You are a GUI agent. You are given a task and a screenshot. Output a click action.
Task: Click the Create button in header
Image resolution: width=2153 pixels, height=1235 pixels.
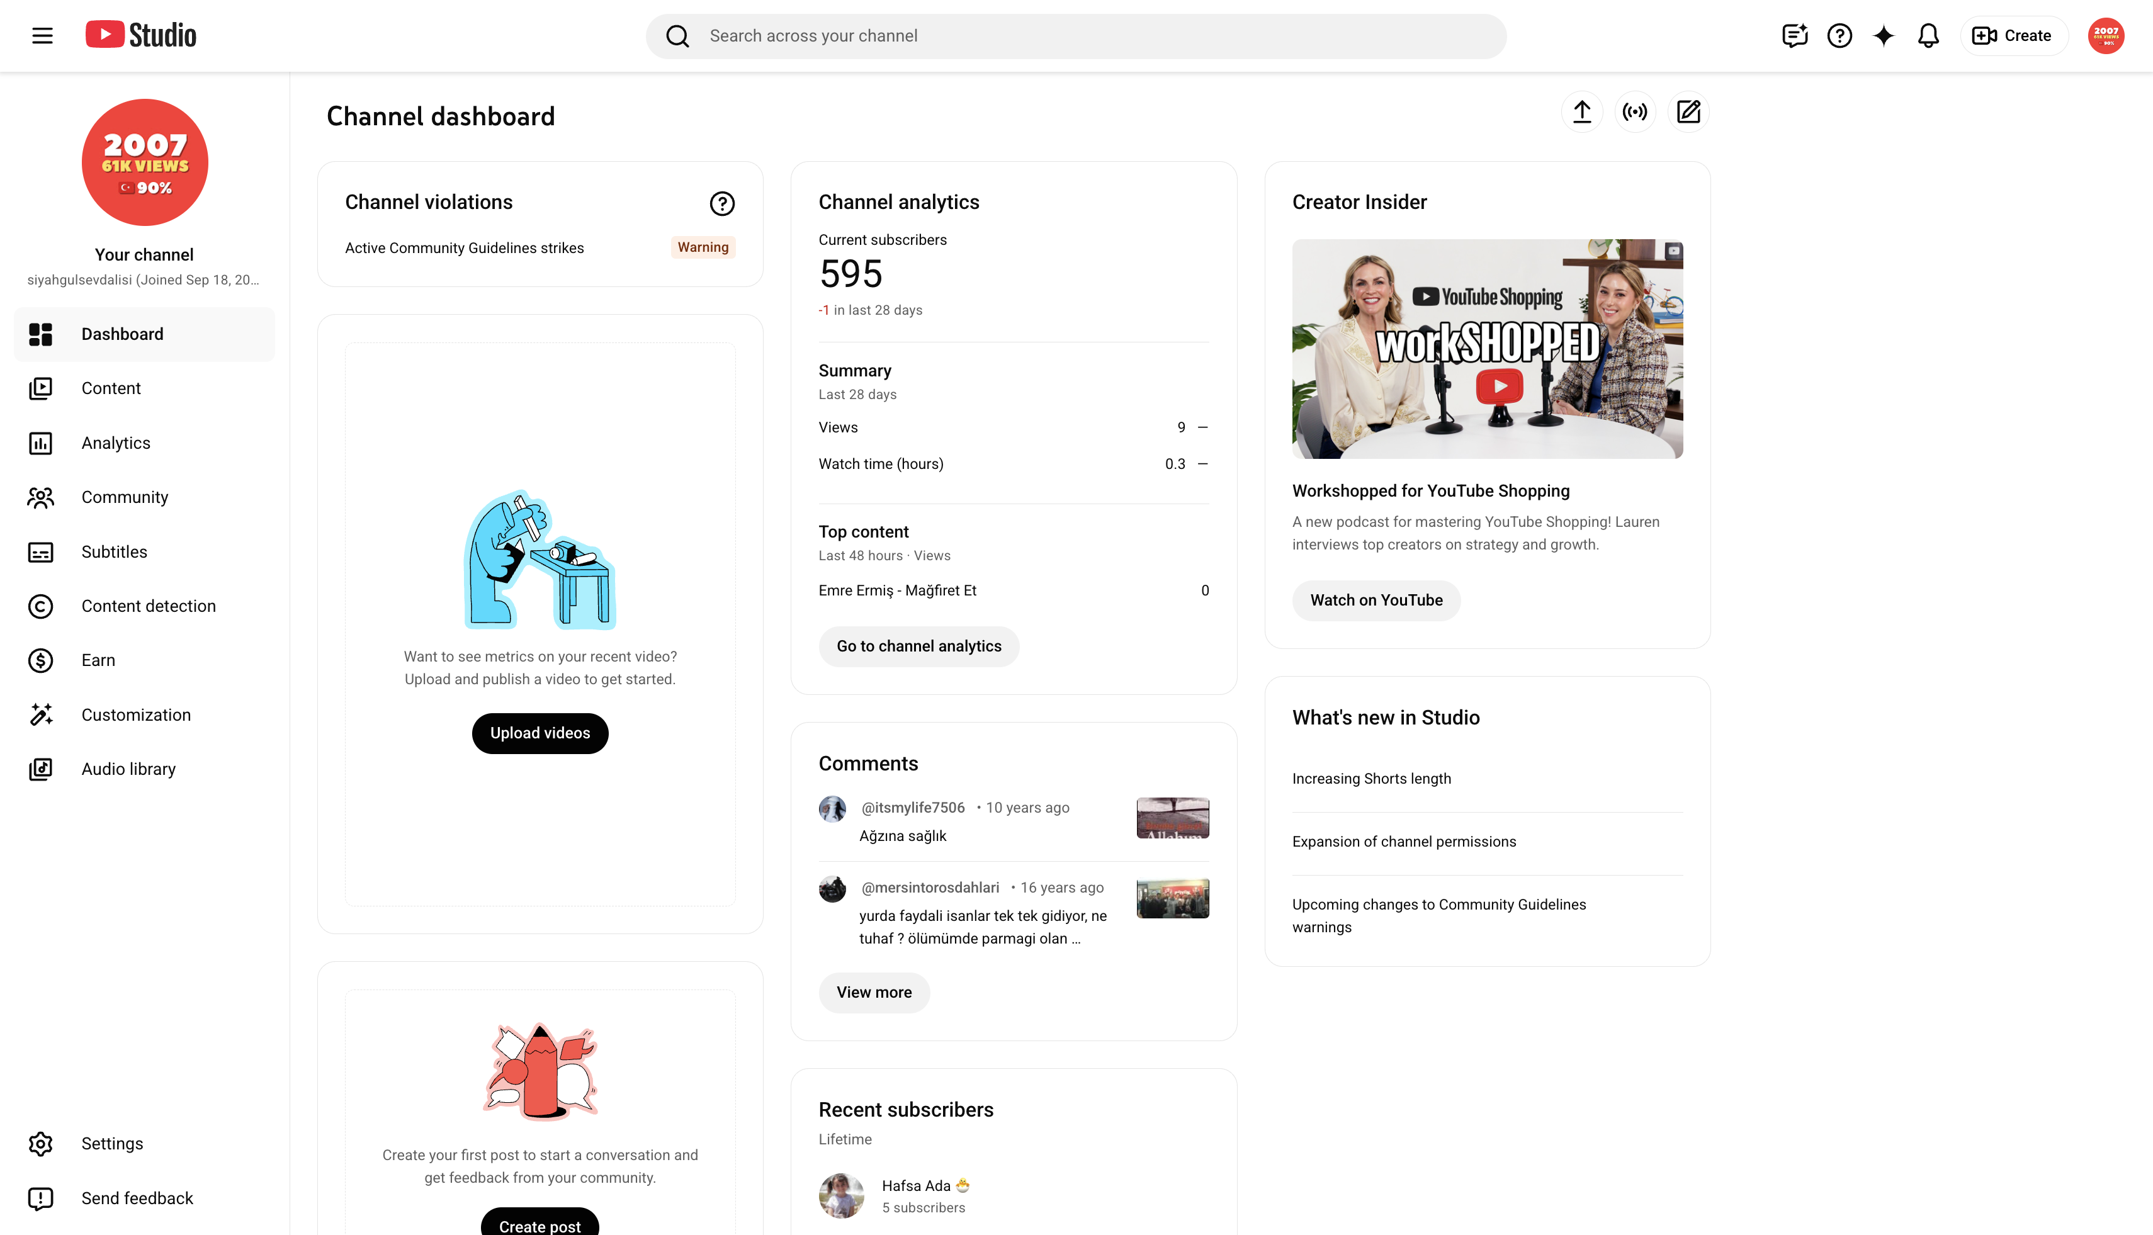[x=2013, y=36]
